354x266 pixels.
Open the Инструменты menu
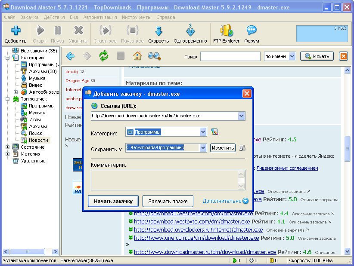[x=137, y=17]
